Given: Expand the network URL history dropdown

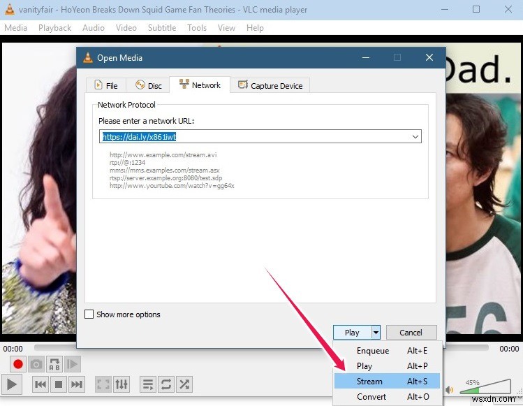Looking at the screenshot, I should (415, 136).
